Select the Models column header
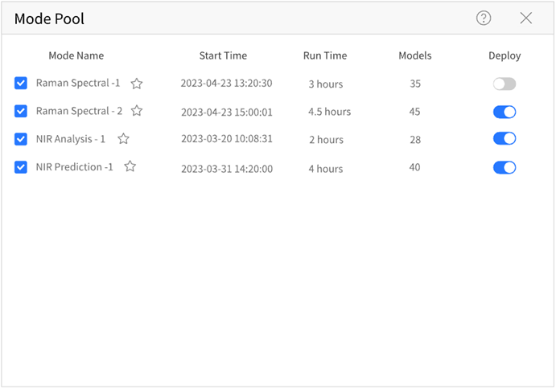The width and height of the screenshot is (556, 389). click(x=415, y=56)
